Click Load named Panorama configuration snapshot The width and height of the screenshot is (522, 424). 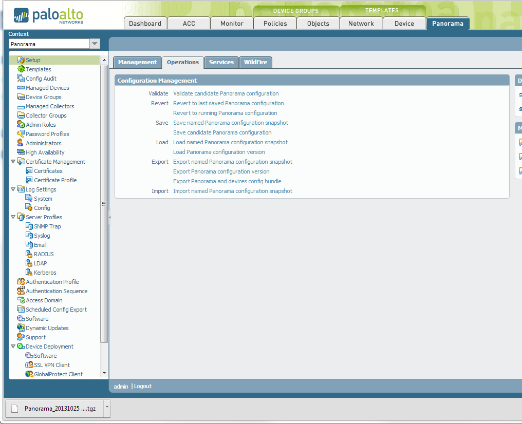click(230, 142)
